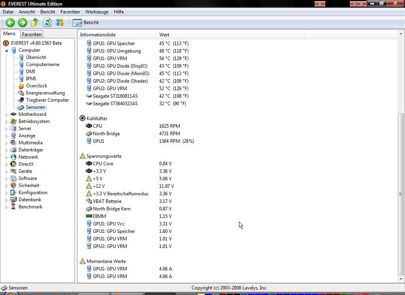Select EVEREST v4.60.1563 Beta root item
405x295 pixels.
(36, 43)
